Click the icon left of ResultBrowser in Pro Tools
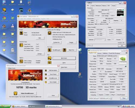The height and width of the screenshot is (108, 135). (x=49, y=50)
